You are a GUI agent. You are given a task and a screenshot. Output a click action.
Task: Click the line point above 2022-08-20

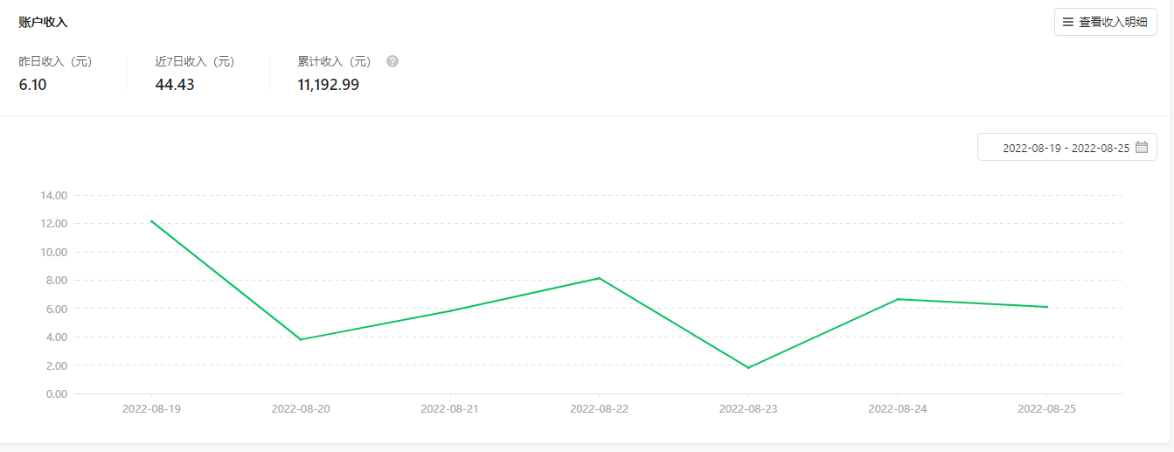click(x=301, y=339)
